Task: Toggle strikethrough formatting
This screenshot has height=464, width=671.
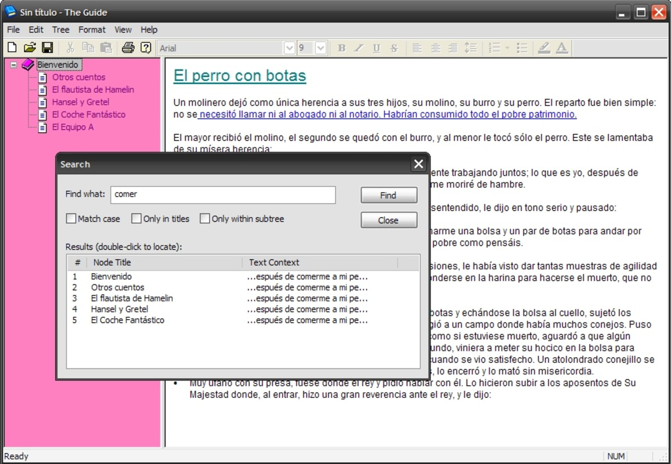Action: click(x=394, y=48)
